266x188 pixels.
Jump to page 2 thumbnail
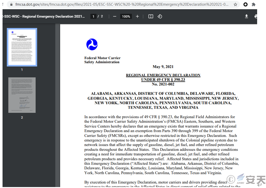tap(22, 95)
